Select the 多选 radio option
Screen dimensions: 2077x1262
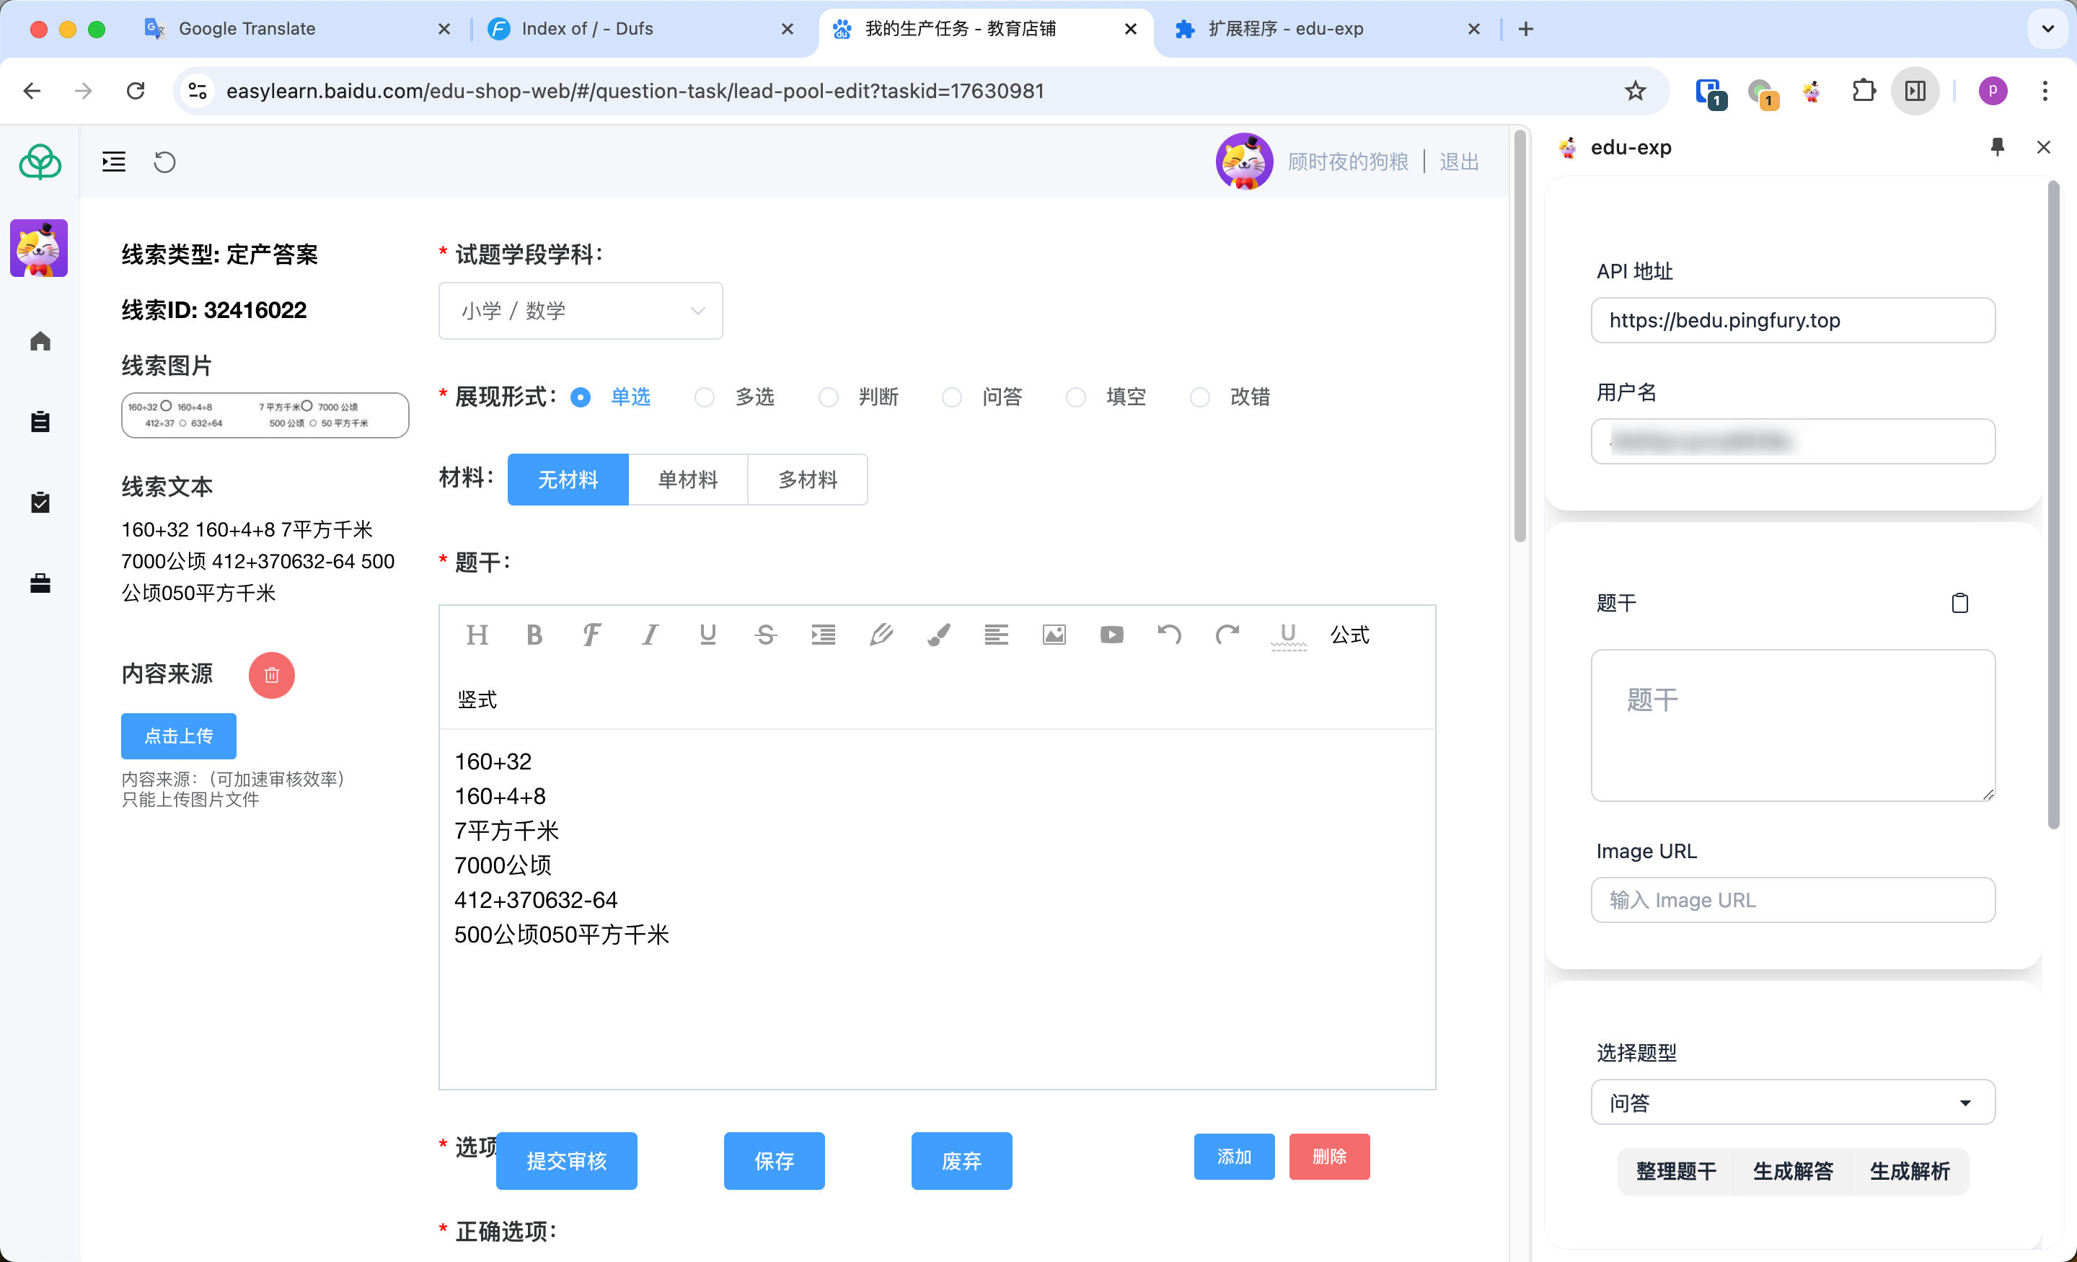point(705,397)
